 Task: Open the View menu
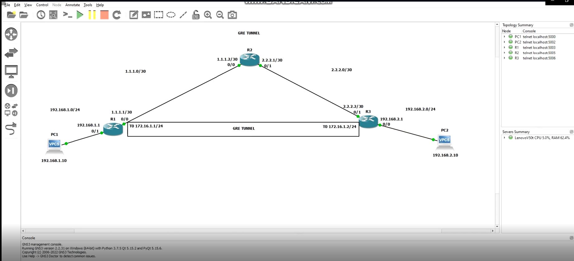point(28,5)
